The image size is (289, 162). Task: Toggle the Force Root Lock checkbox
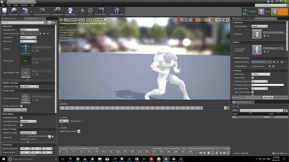click(21, 125)
